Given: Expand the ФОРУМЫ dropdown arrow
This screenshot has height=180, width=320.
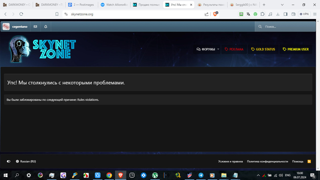Looking at the screenshot, I should point(218,49).
